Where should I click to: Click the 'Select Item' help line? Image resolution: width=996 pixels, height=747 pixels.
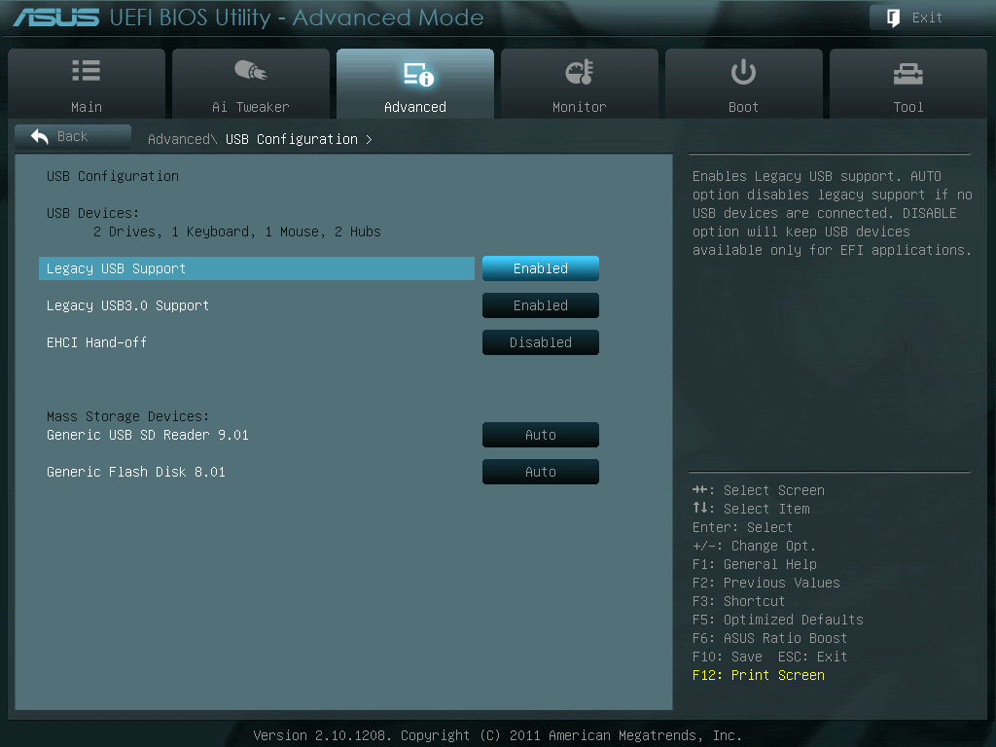click(x=751, y=509)
